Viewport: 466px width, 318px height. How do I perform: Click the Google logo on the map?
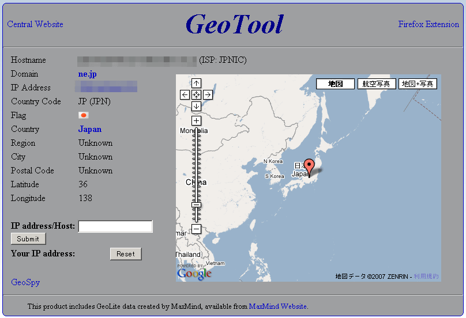(x=194, y=274)
